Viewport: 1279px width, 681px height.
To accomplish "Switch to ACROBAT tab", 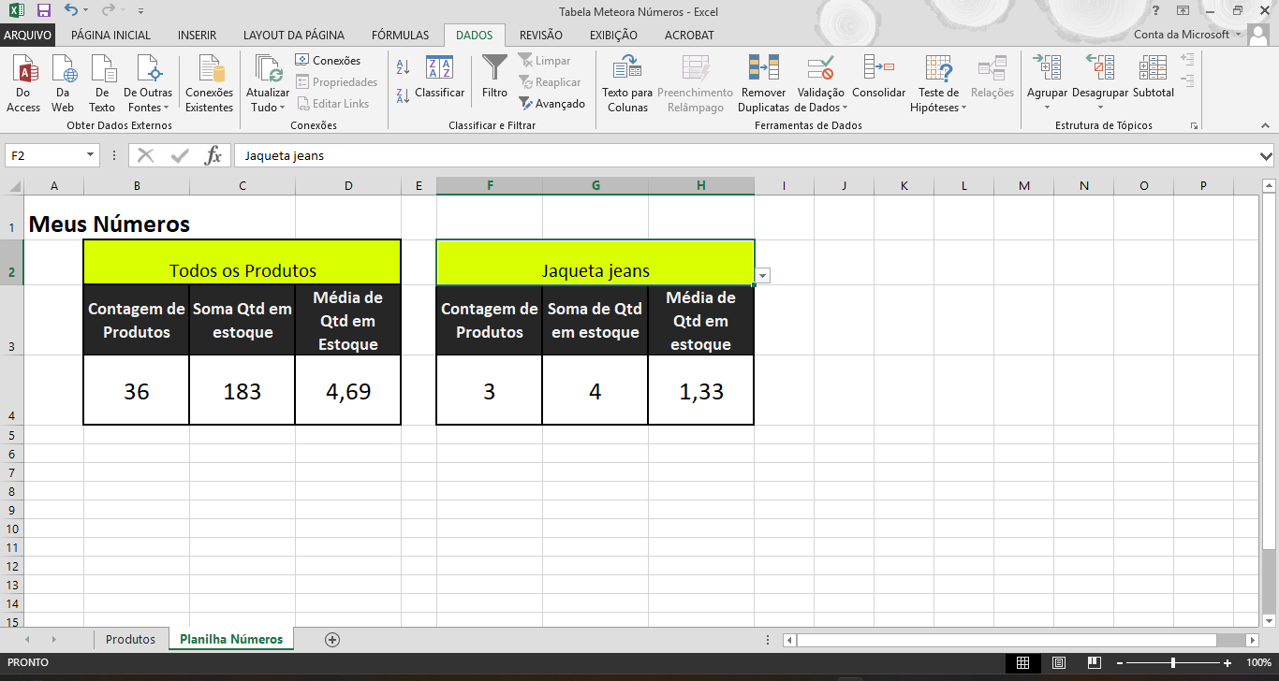I will pos(689,35).
